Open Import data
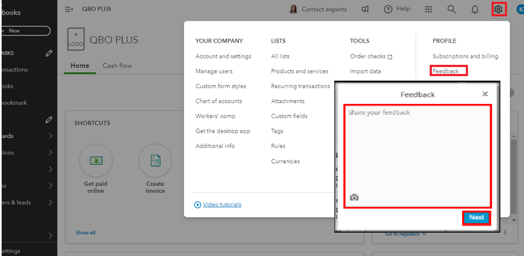Image resolution: width=524 pixels, height=256 pixels. 365,71
